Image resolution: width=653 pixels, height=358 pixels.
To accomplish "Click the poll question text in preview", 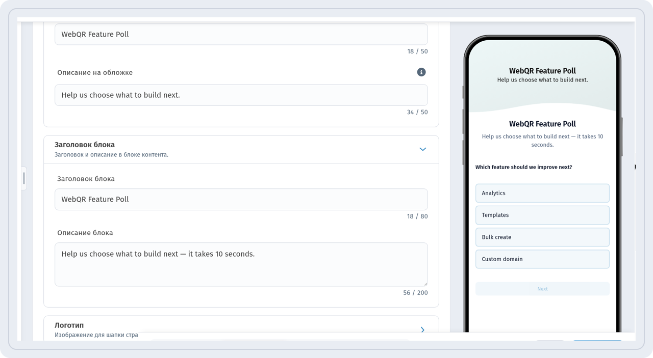I will click(523, 167).
